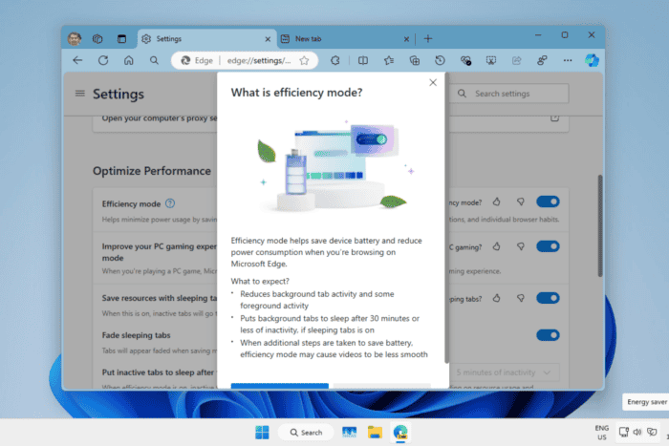Open the Extensions puzzle icon
669x446 pixels.
(335, 60)
